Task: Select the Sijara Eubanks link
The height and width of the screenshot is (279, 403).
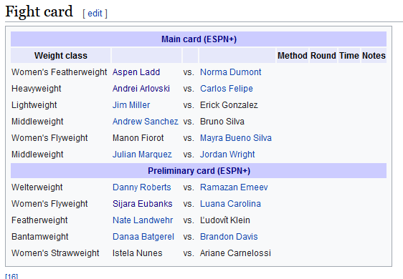Action: [142, 204]
